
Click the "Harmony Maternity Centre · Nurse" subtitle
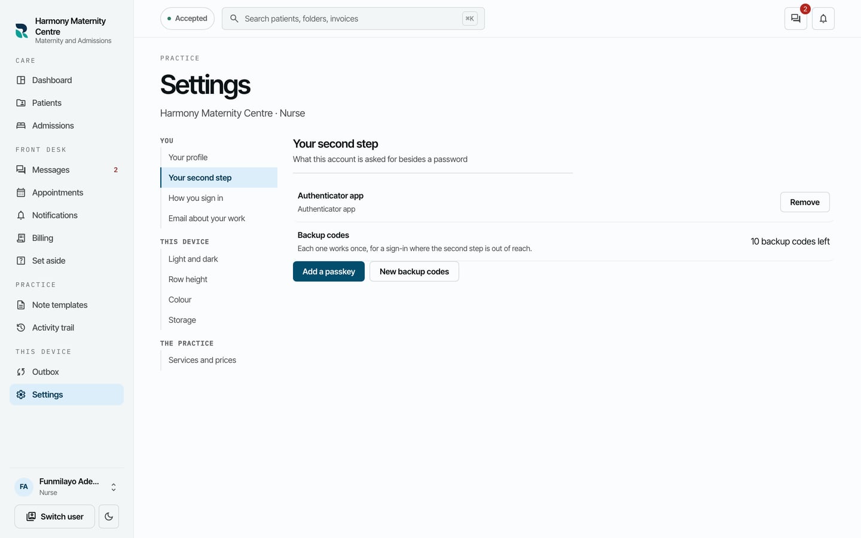[233, 113]
